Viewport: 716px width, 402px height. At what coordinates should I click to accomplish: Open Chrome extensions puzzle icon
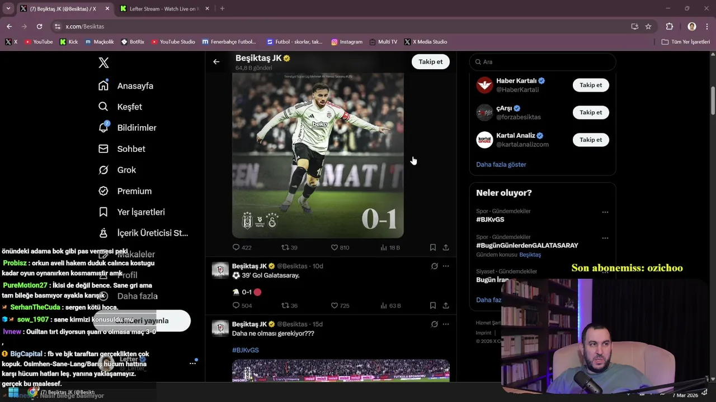coord(670,26)
